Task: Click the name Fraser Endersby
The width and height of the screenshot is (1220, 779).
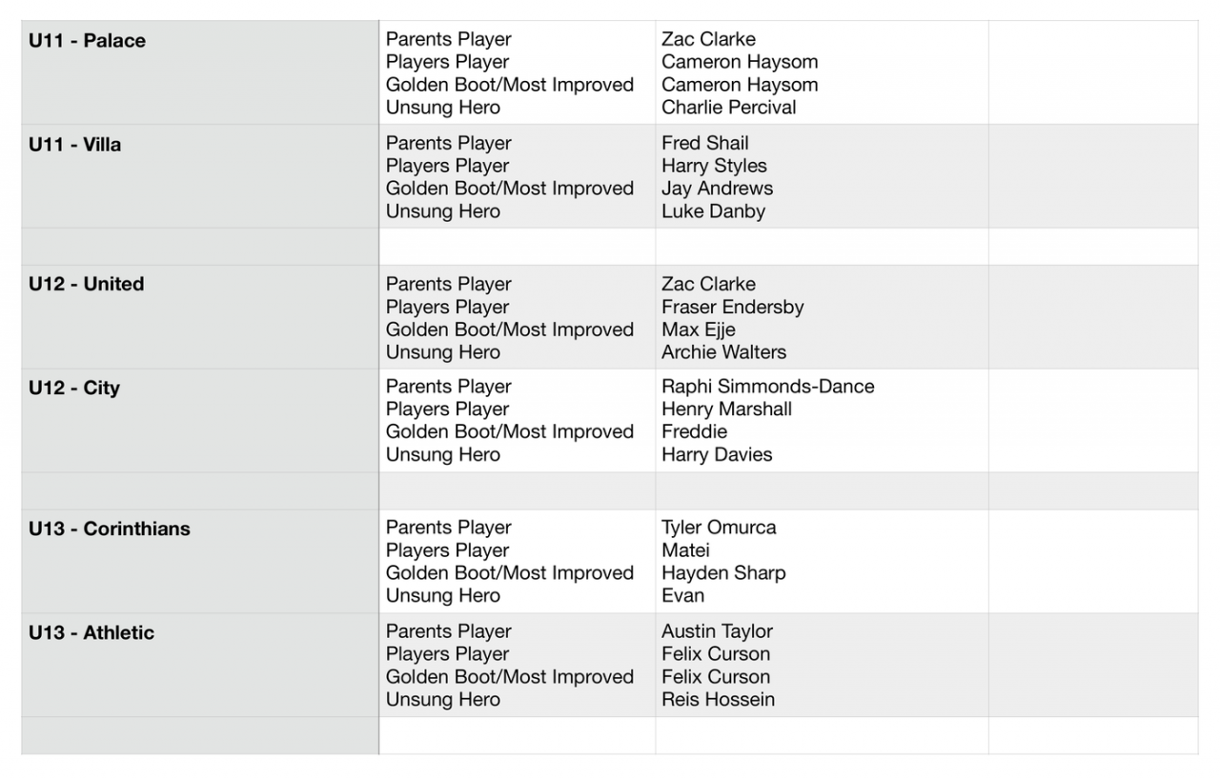Action: [x=732, y=307]
